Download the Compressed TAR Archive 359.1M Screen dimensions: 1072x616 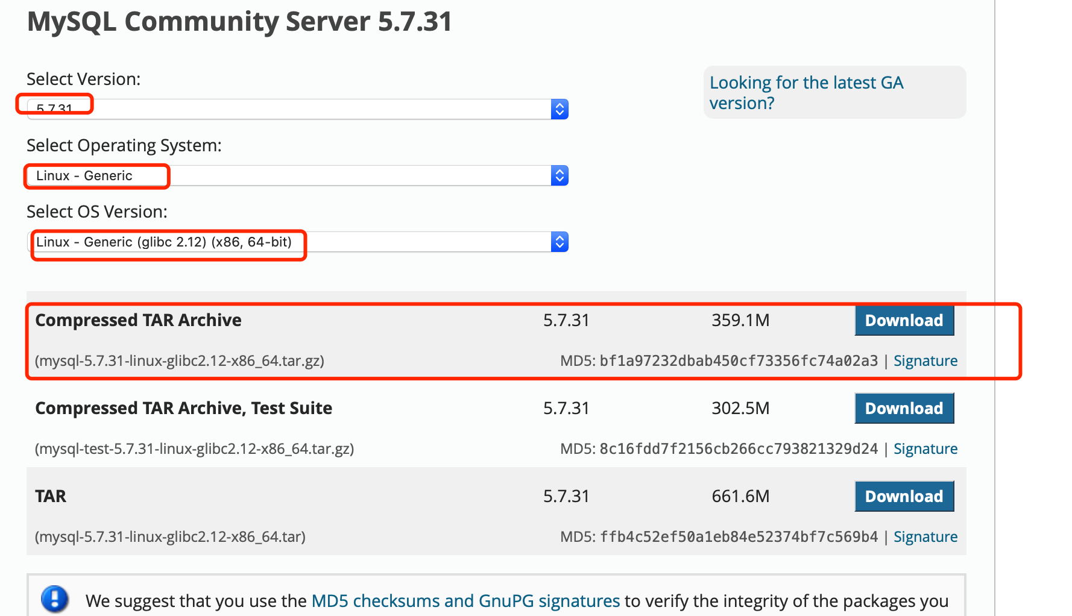click(904, 320)
